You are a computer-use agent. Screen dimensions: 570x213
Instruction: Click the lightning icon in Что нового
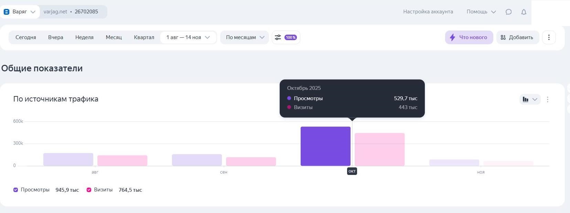click(452, 37)
